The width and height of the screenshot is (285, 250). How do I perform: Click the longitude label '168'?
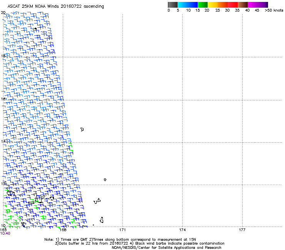click(63, 230)
